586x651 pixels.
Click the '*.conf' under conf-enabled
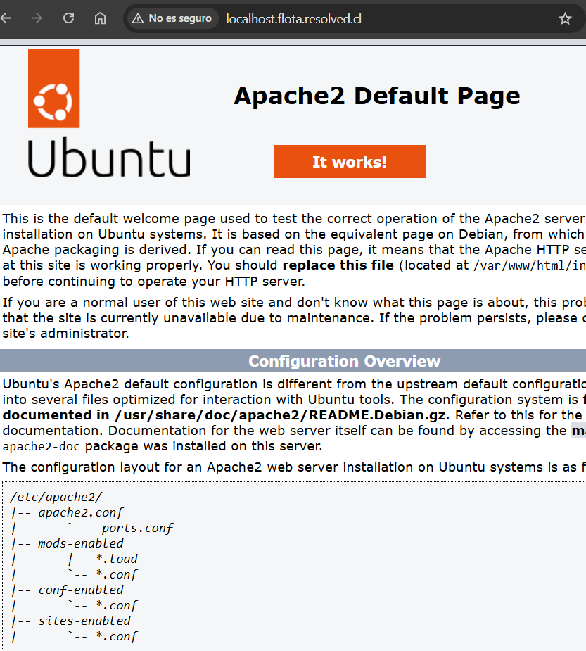[x=117, y=605]
